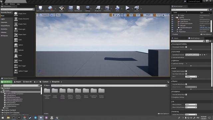This screenshot has width=213, height=120.
Task: Go back in Content Browser history
Action: 35,82
